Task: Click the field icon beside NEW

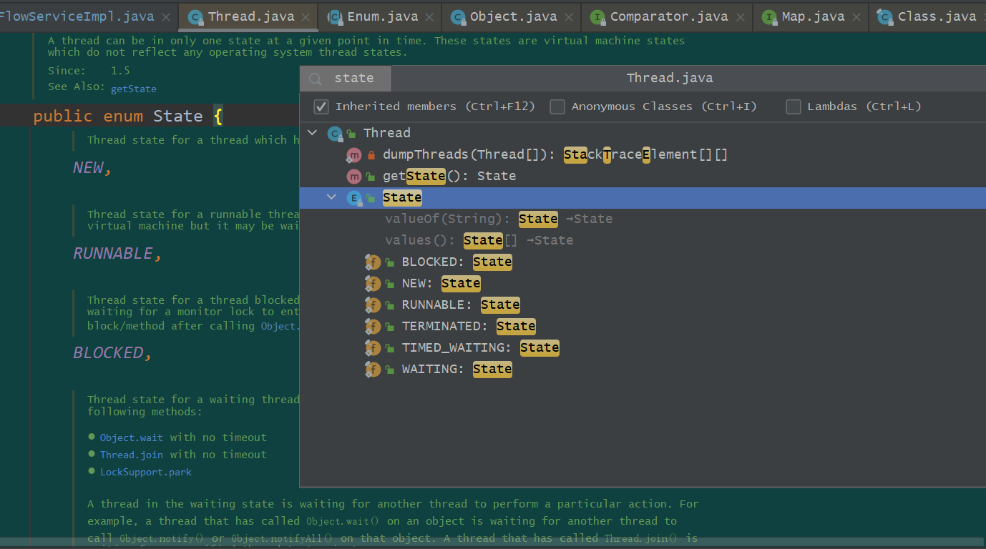Action: [372, 284]
